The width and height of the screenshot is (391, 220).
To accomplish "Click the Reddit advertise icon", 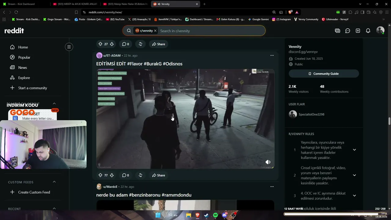I will [338, 31].
